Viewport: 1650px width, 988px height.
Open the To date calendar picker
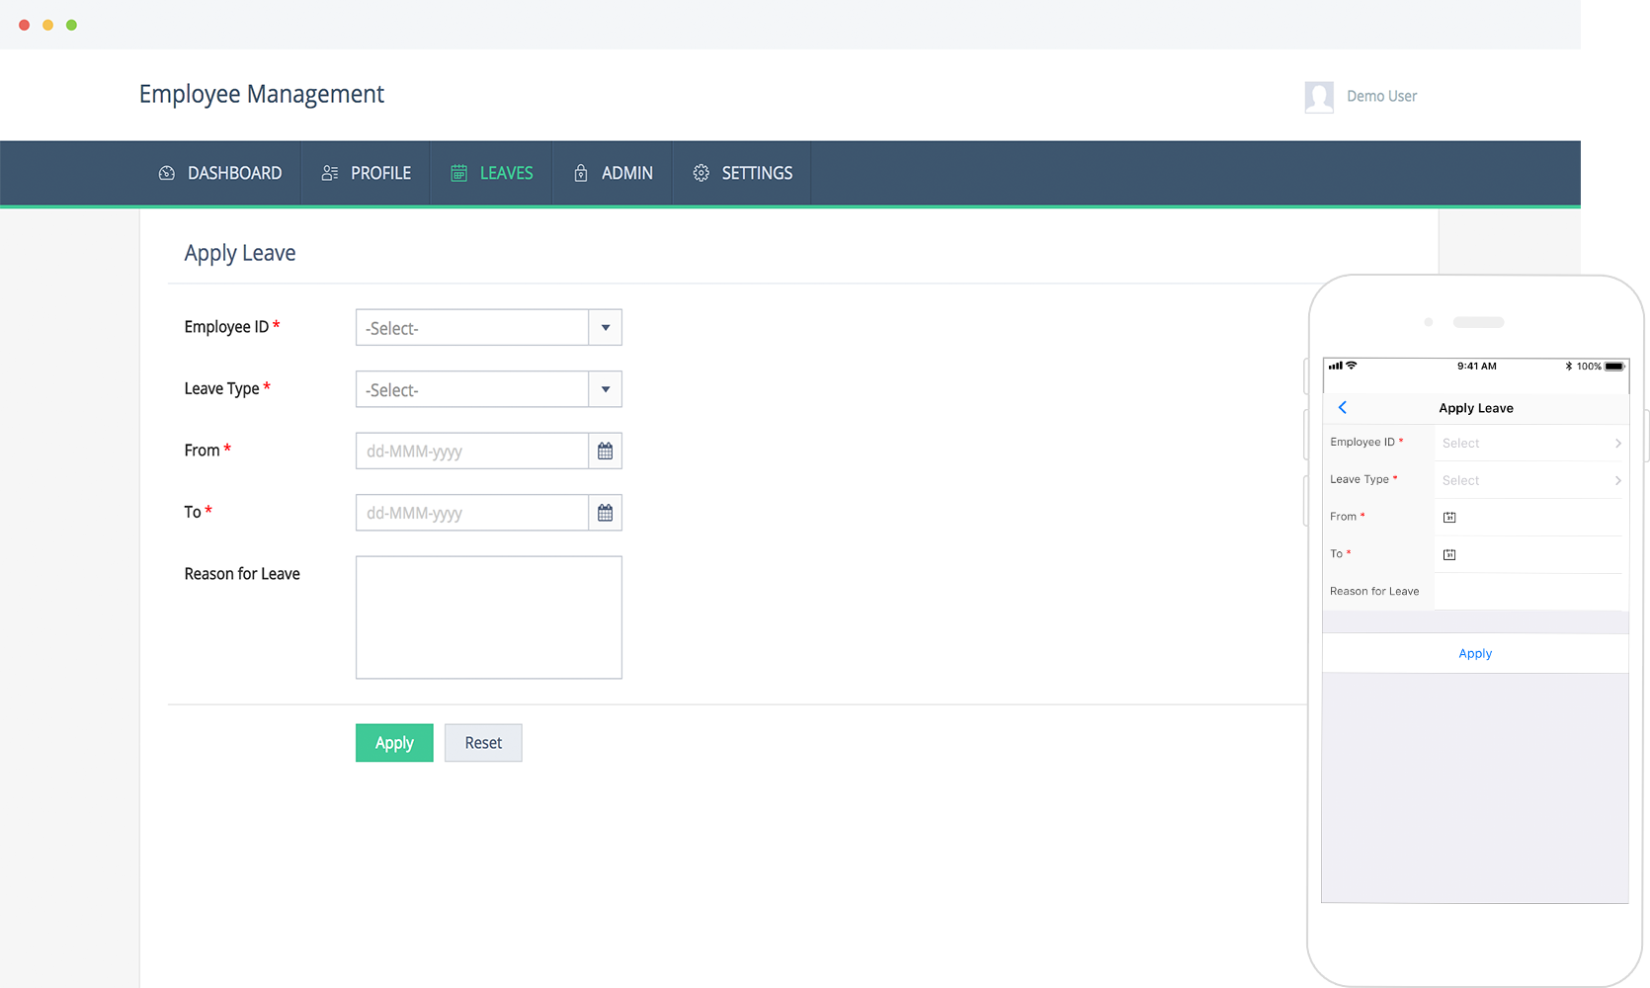click(605, 513)
